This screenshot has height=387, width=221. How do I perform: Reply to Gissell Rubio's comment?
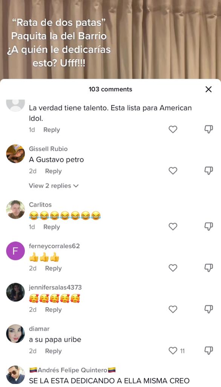click(x=53, y=171)
